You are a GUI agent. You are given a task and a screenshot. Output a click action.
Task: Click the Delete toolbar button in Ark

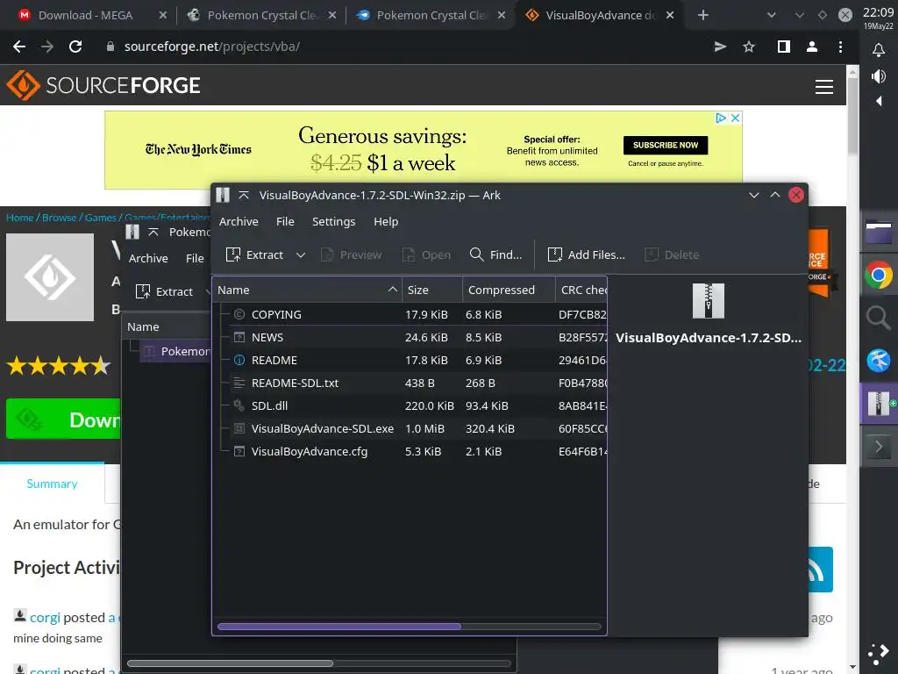coord(672,255)
